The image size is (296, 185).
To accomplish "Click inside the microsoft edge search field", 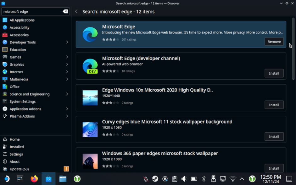I will pyautogui.click(x=31, y=11).
